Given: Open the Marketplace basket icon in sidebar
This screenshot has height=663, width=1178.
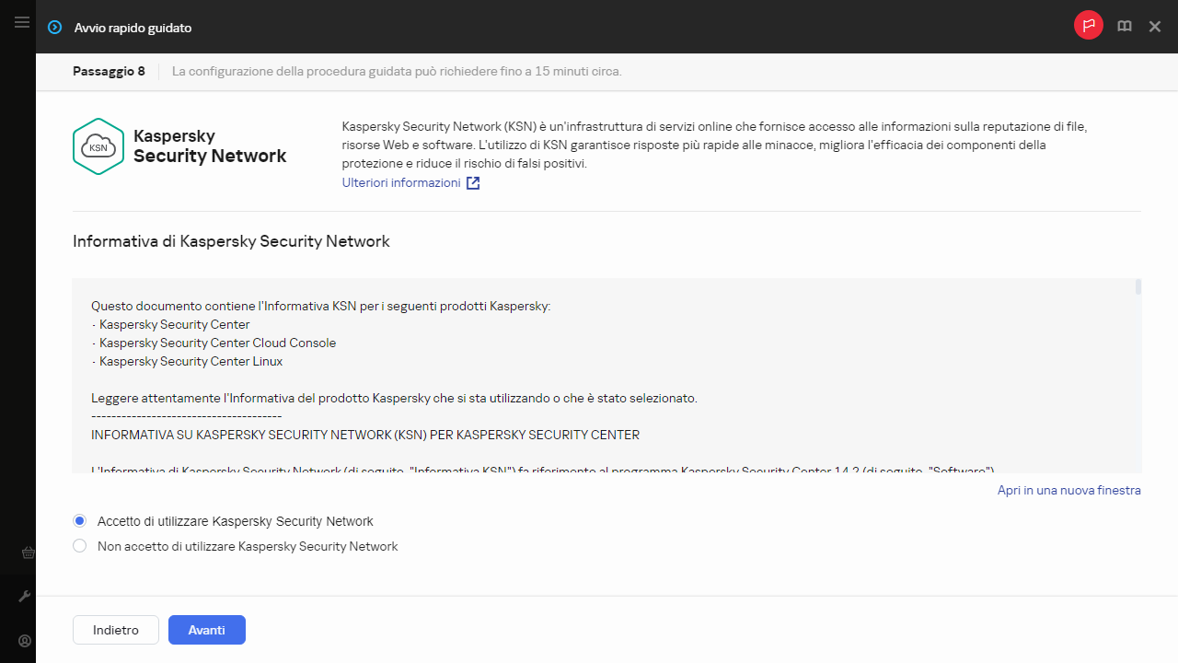Looking at the screenshot, I should (27, 552).
